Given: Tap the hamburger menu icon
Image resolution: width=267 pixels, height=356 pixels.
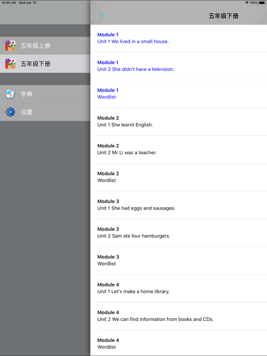Looking at the screenshot, I should (x=102, y=16).
